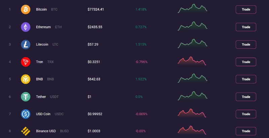
Task: Hit the Trade button in Tron row
Action: pos(246,62)
